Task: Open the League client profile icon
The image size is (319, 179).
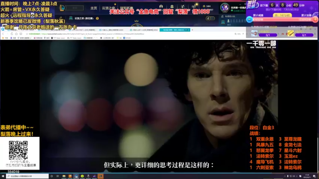Action: (x=161, y=6)
